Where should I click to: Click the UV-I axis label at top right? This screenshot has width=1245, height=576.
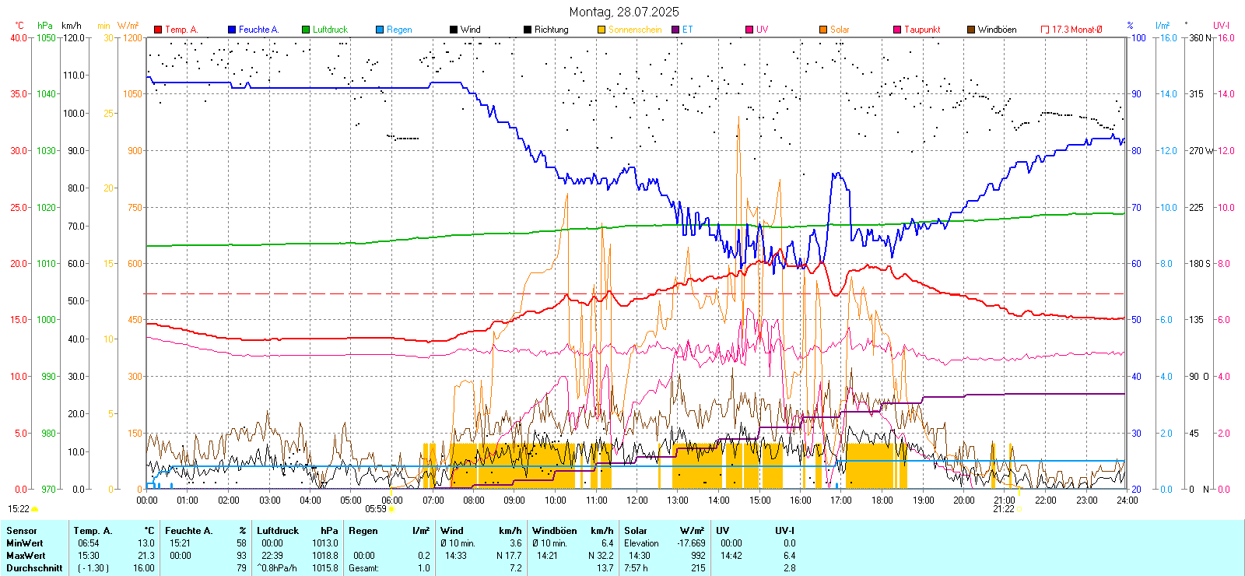1221,26
